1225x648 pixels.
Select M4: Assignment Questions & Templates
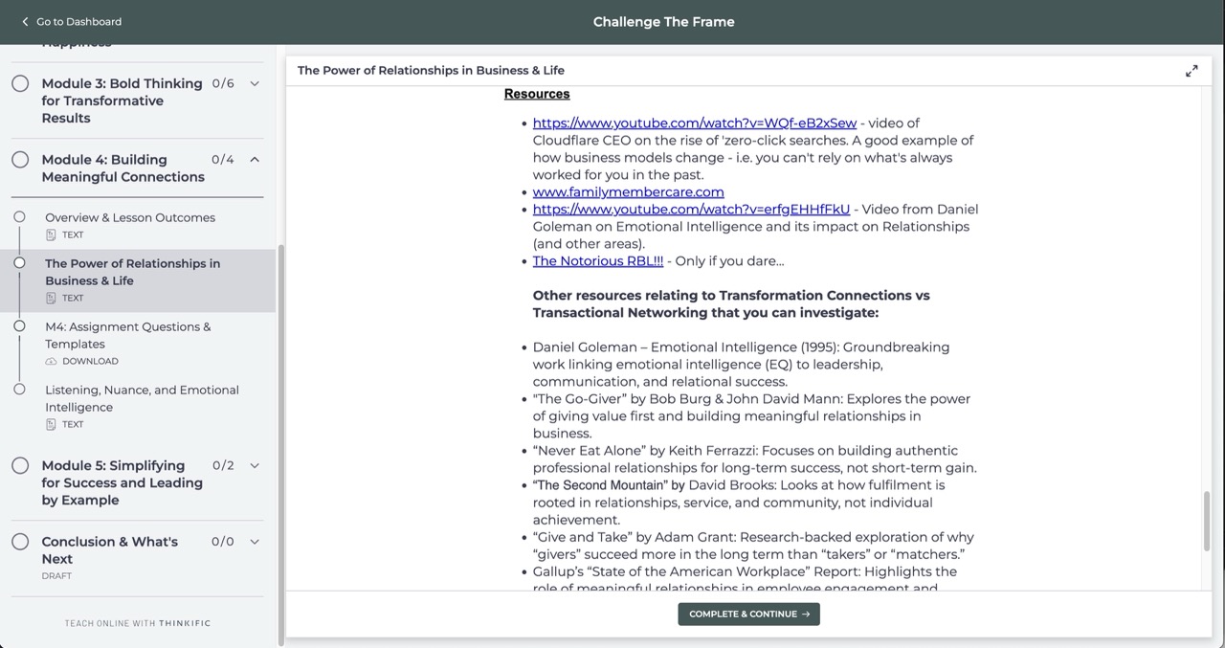tap(128, 335)
